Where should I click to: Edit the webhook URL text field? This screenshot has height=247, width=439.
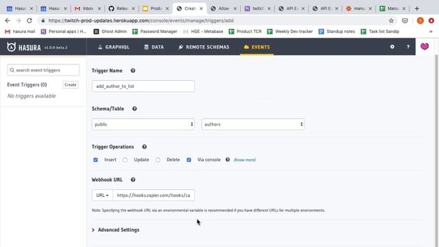154,195
